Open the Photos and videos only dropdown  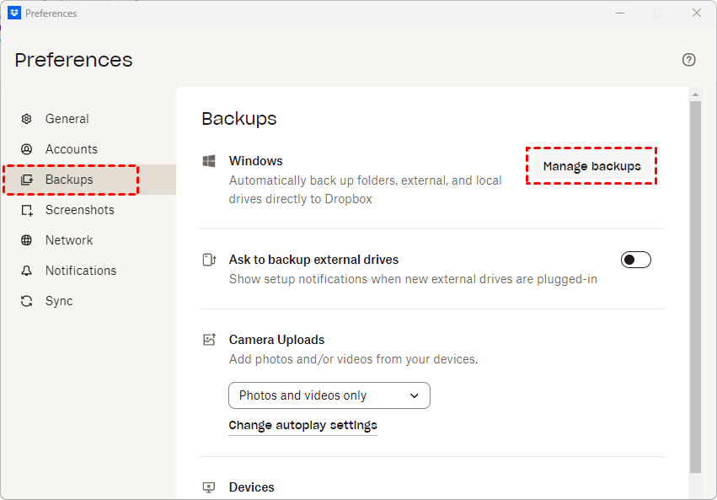pyautogui.click(x=329, y=395)
